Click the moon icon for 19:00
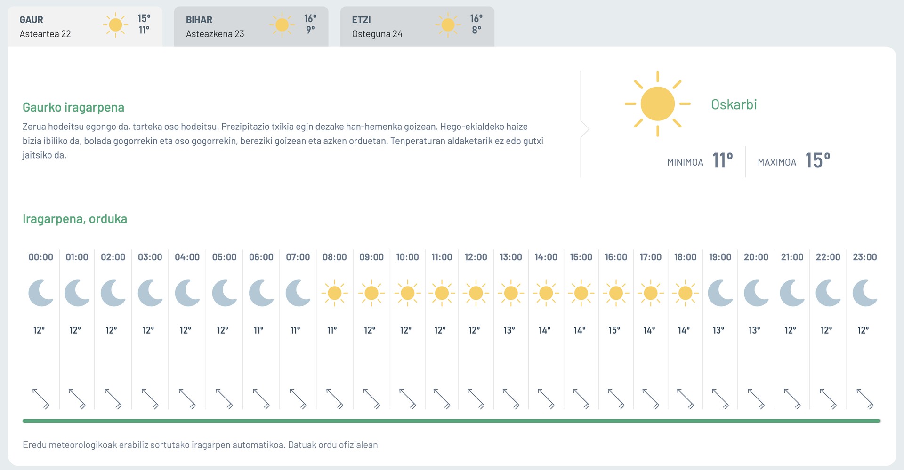This screenshot has height=470, width=904. (720, 293)
